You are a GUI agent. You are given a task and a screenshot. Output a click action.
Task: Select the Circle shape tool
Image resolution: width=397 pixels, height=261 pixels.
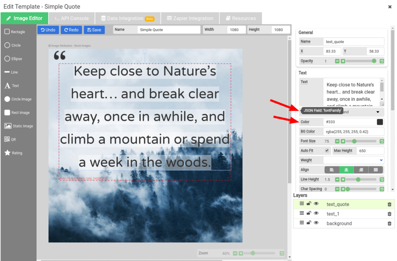(12, 45)
